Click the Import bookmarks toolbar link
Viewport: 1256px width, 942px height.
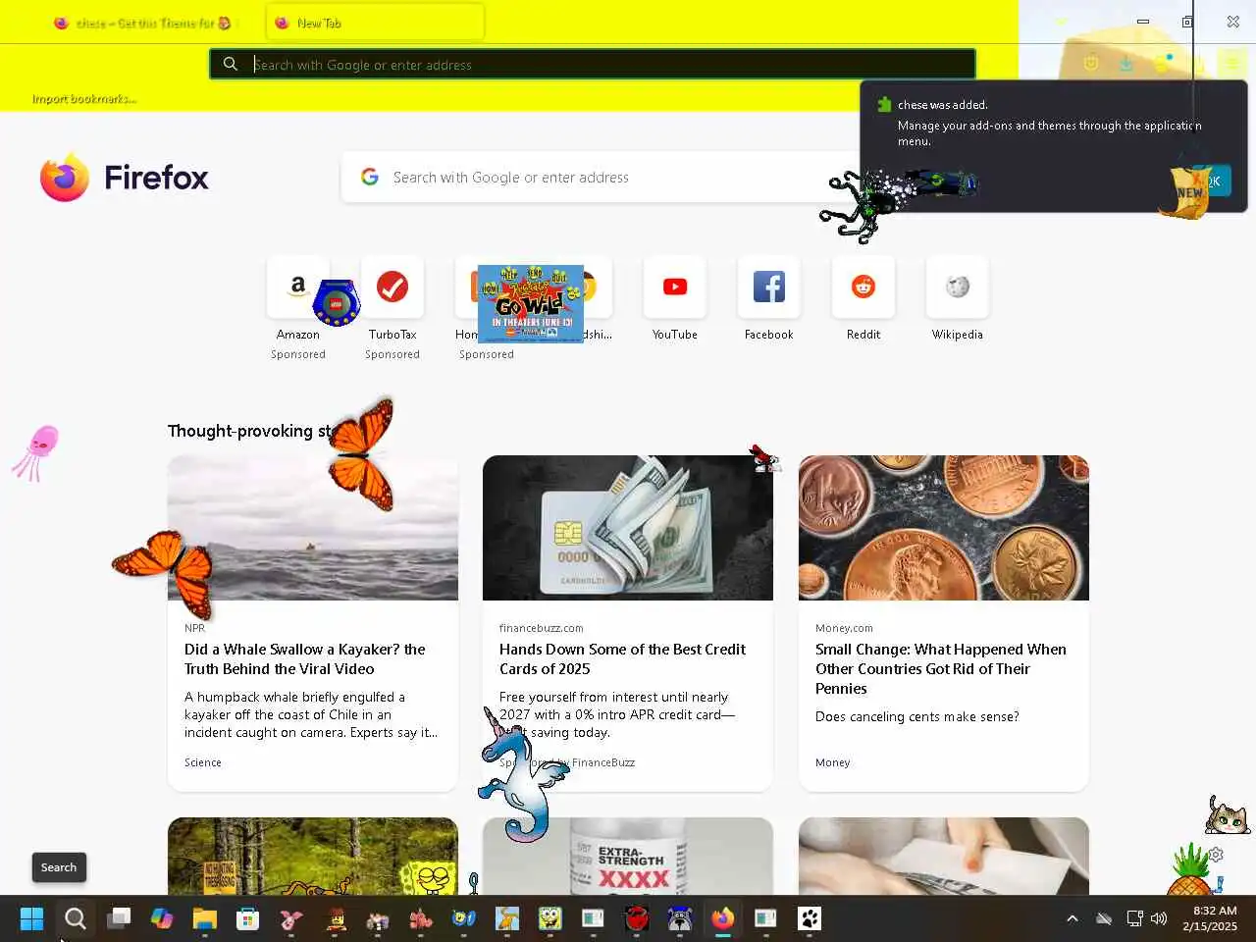(x=83, y=98)
